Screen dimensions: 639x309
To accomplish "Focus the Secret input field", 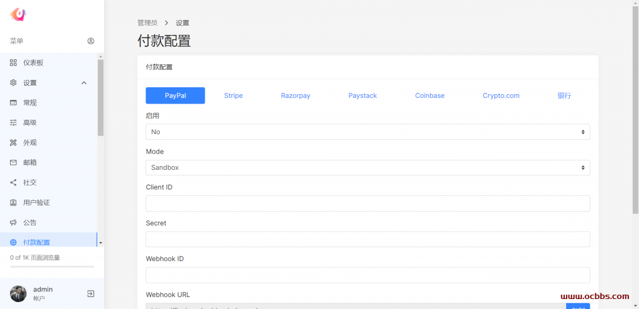I will tap(368, 239).
